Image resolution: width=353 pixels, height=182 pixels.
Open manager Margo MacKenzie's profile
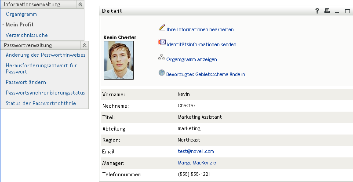pyautogui.click(x=197, y=163)
